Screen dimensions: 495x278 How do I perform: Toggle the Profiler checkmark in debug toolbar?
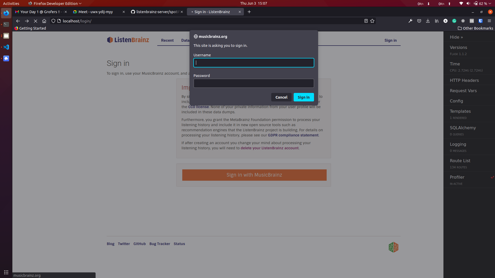click(x=492, y=177)
